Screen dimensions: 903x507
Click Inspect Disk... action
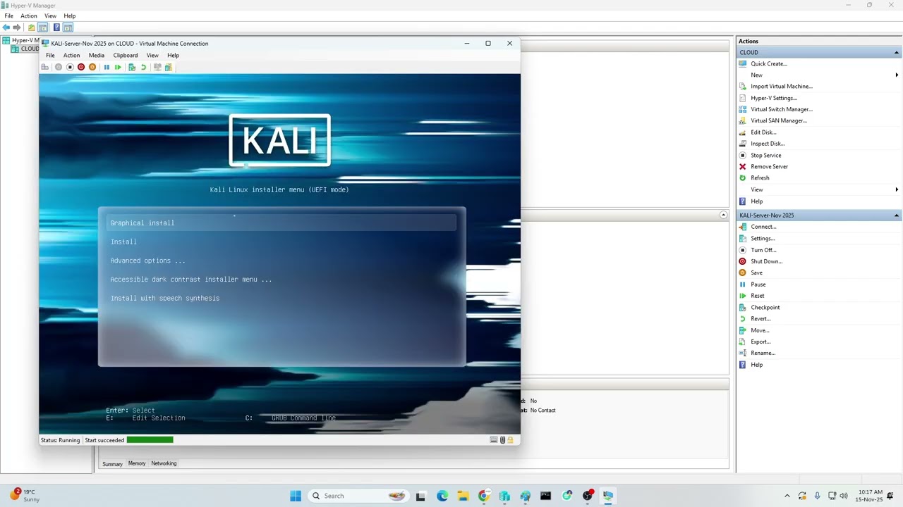pos(767,144)
